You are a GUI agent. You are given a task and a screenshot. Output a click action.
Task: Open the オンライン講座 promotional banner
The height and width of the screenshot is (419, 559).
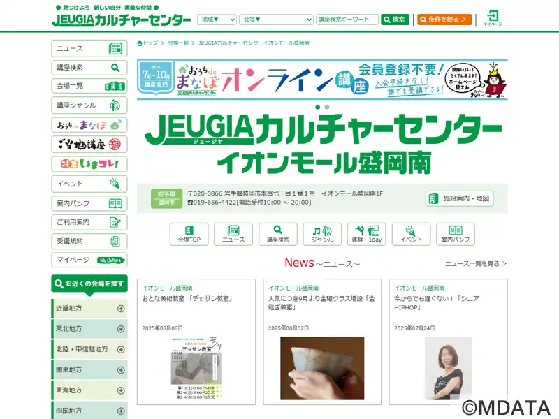[x=322, y=80]
